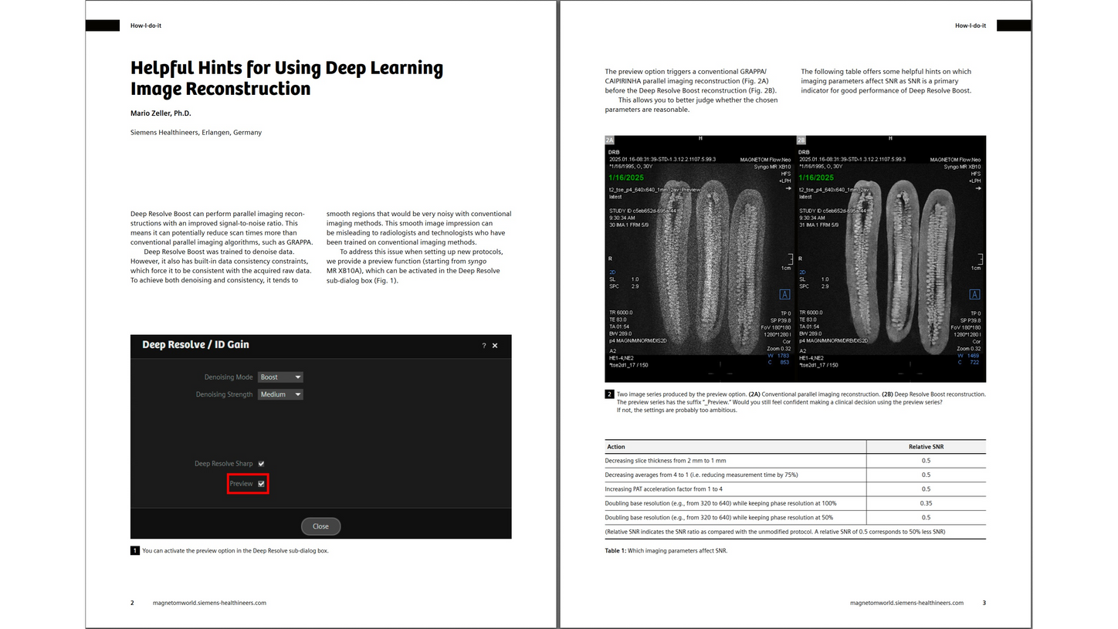This screenshot has width=1118, height=629.
Task: Click the white arrow icon in image 2A
Action: [788, 188]
